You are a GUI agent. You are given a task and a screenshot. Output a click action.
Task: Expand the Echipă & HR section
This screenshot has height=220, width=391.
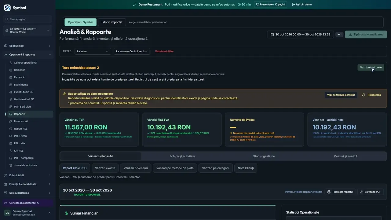click(x=27, y=175)
